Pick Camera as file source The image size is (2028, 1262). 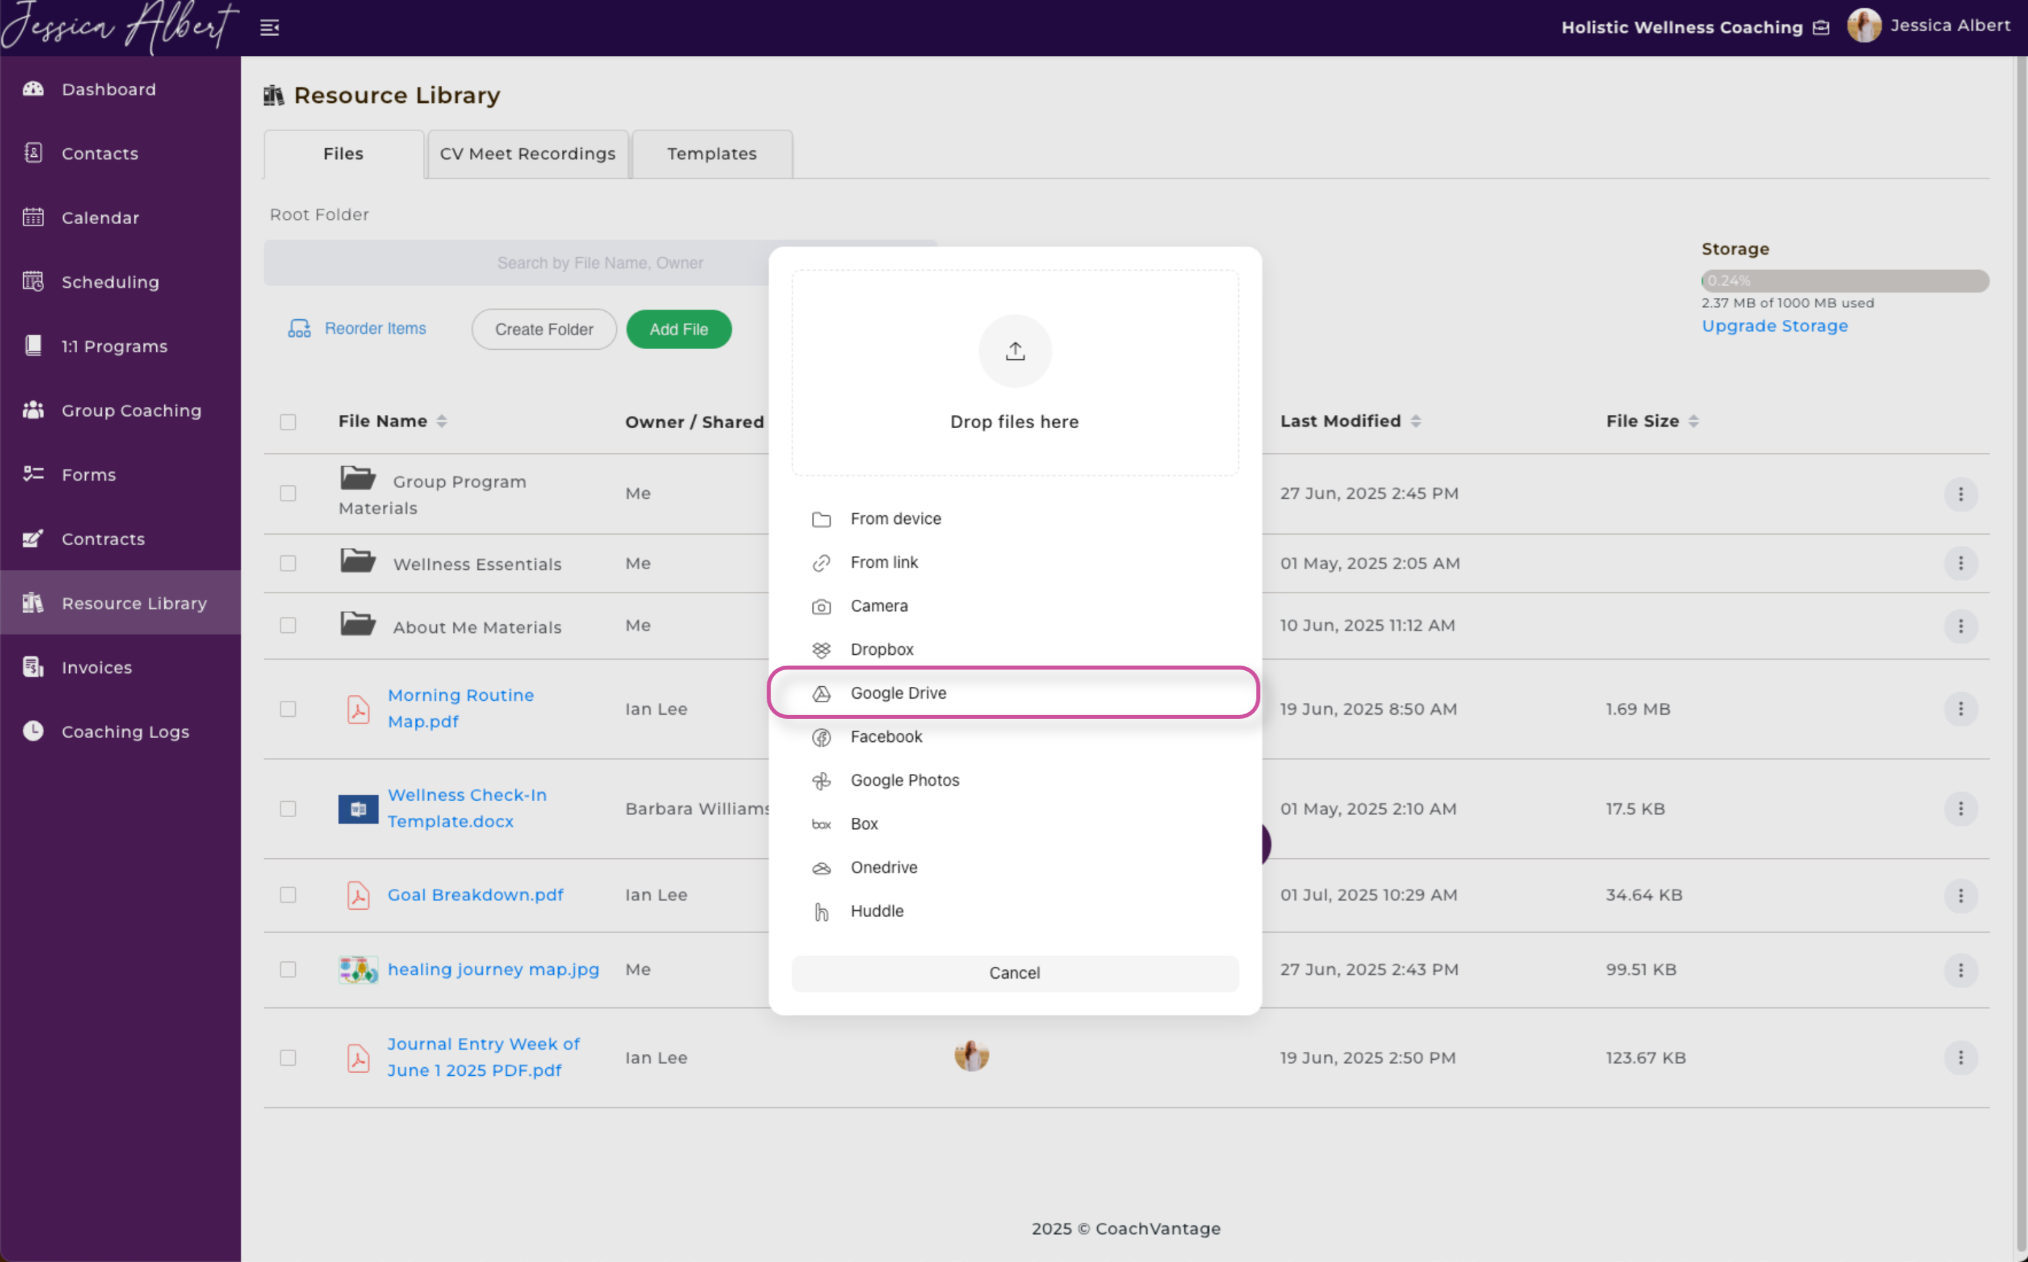pos(879,606)
